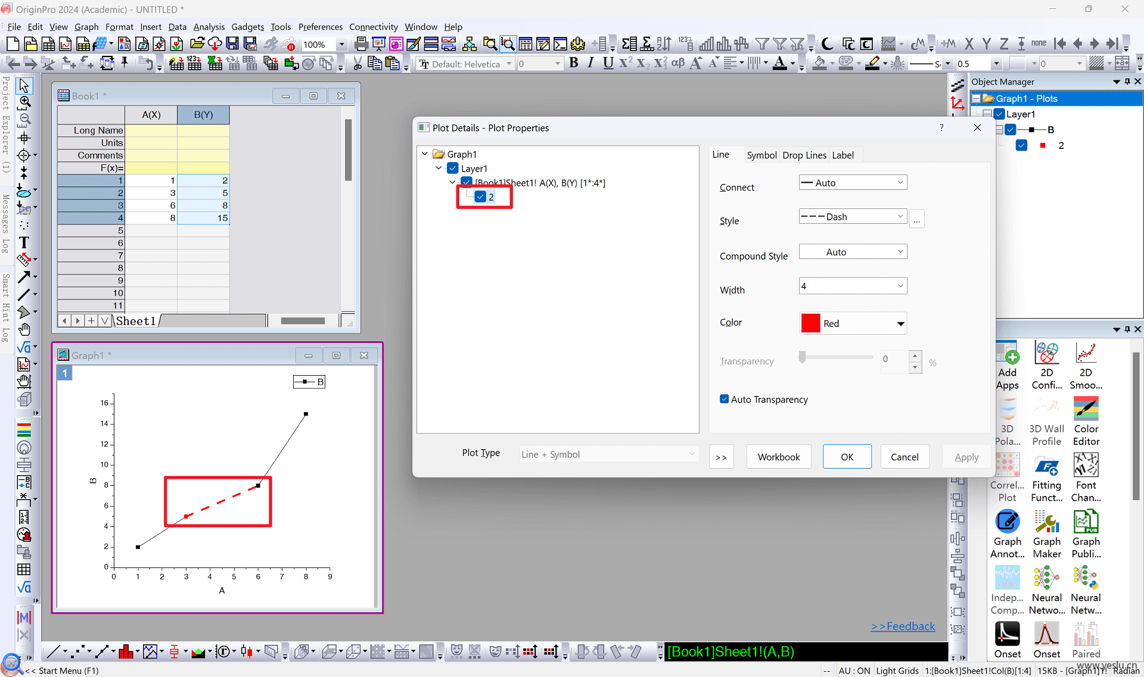Switch to the Symbol tab
The width and height of the screenshot is (1144, 677).
coord(761,155)
